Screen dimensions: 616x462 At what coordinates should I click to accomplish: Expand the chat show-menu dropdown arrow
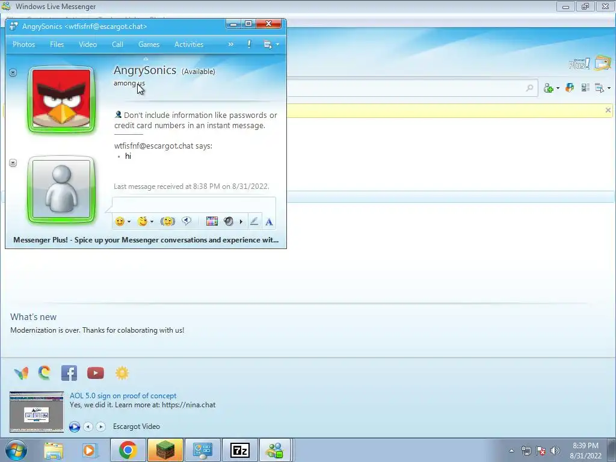click(278, 45)
